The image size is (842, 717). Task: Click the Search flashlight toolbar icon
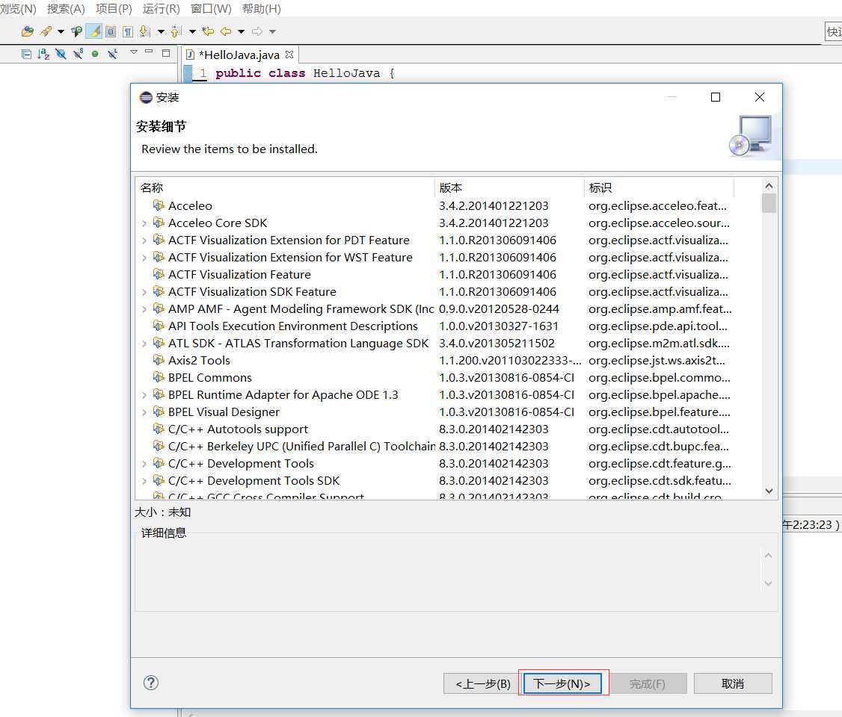pyautogui.click(x=46, y=31)
